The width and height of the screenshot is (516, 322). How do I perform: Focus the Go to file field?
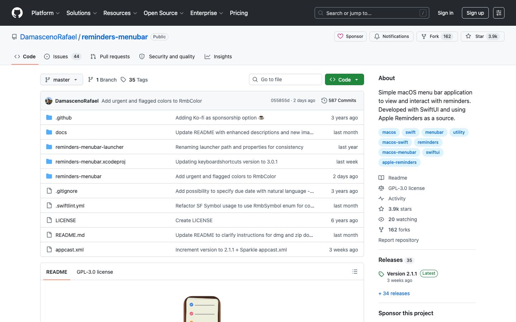coord(286,79)
